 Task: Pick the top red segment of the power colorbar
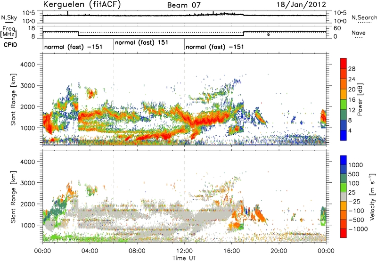click(344, 63)
